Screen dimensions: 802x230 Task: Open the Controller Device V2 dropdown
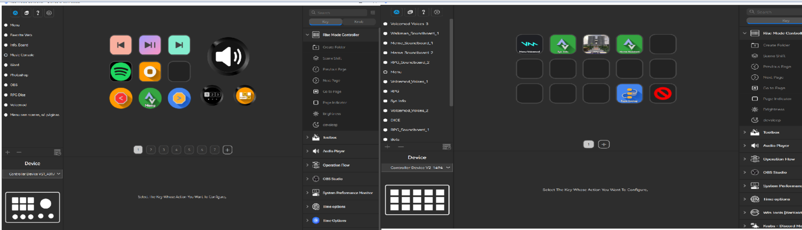pyautogui.click(x=417, y=168)
